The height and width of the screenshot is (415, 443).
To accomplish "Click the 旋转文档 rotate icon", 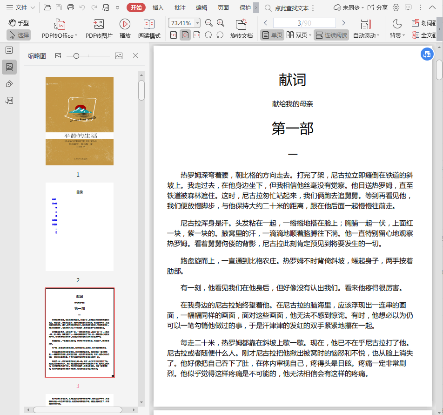I will click(241, 25).
